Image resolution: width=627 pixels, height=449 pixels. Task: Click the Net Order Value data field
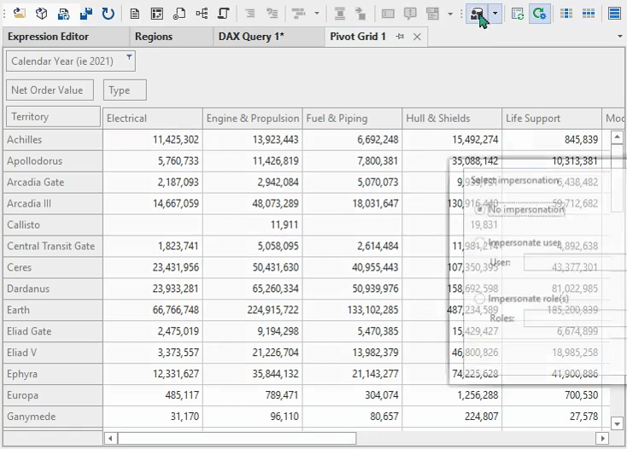pos(50,90)
